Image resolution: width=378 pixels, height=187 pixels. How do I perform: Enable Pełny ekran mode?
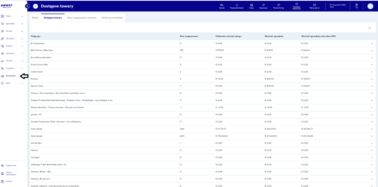314,6
